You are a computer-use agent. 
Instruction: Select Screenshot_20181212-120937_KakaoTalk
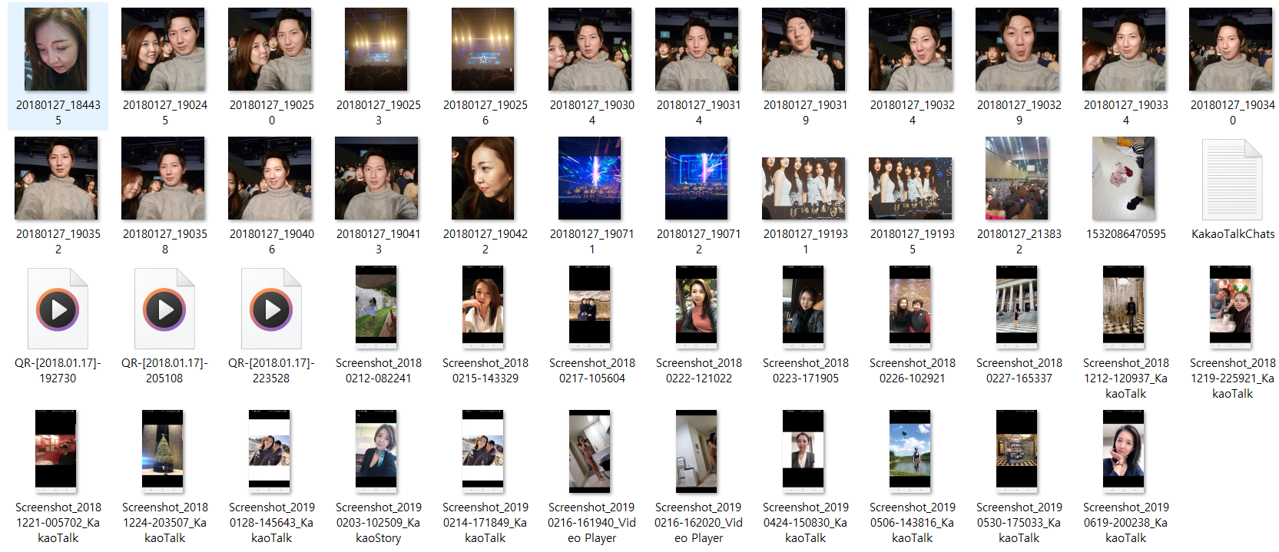click(1124, 307)
